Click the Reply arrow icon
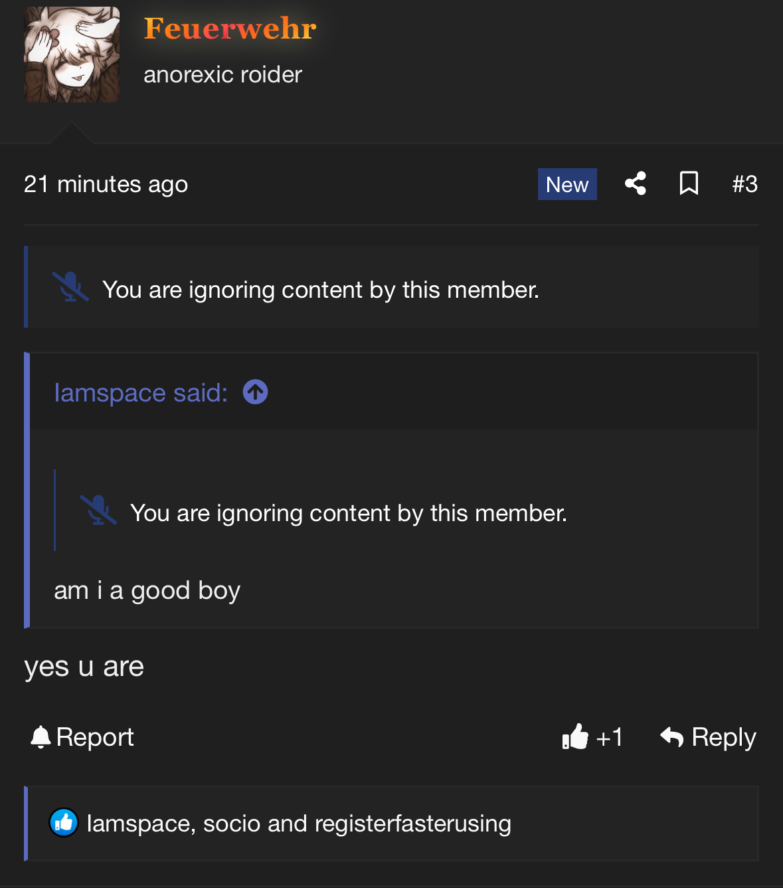The height and width of the screenshot is (888, 783). point(671,736)
